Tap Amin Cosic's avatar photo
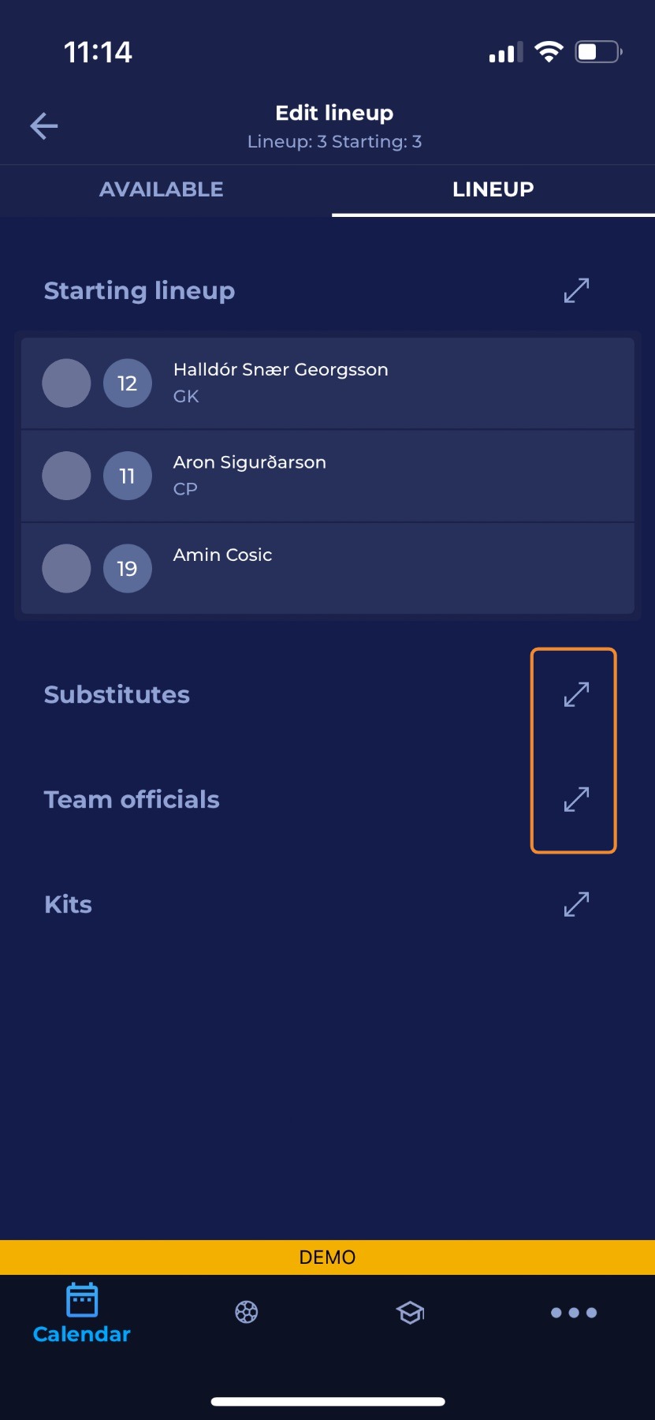Screen dimensions: 655x1420 click(66, 569)
